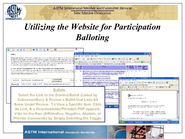This screenshot has height=139, width=185.
Task: Click the yellow folder icon in Ballots window toolbar
Action: tap(52, 50)
